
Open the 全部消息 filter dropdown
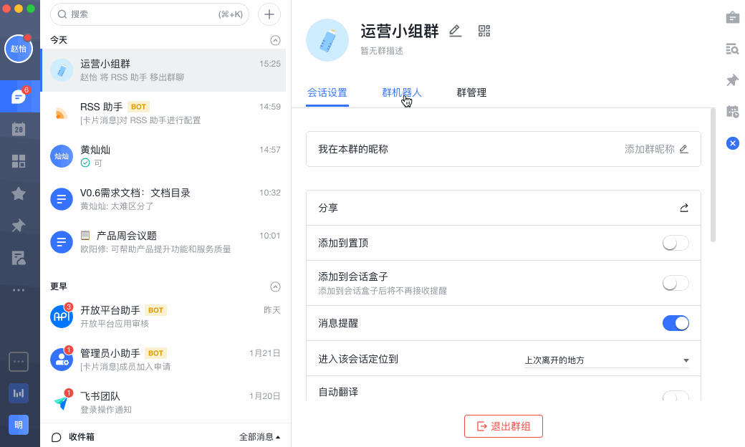(259, 437)
